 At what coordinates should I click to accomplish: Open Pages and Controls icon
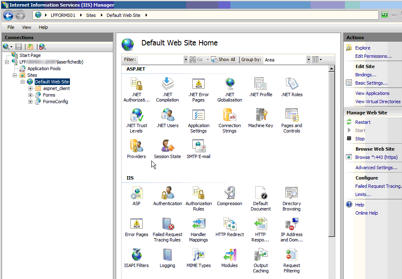292,121
